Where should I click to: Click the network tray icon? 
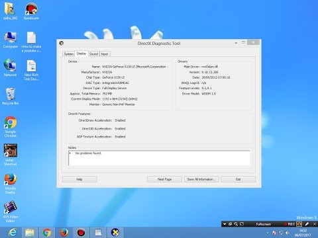tap(281, 233)
